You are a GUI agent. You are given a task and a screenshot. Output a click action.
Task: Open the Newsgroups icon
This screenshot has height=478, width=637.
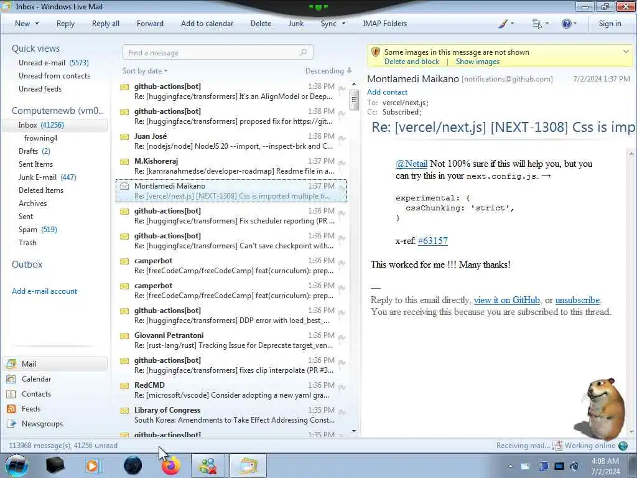pyautogui.click(x=11, y=424)
